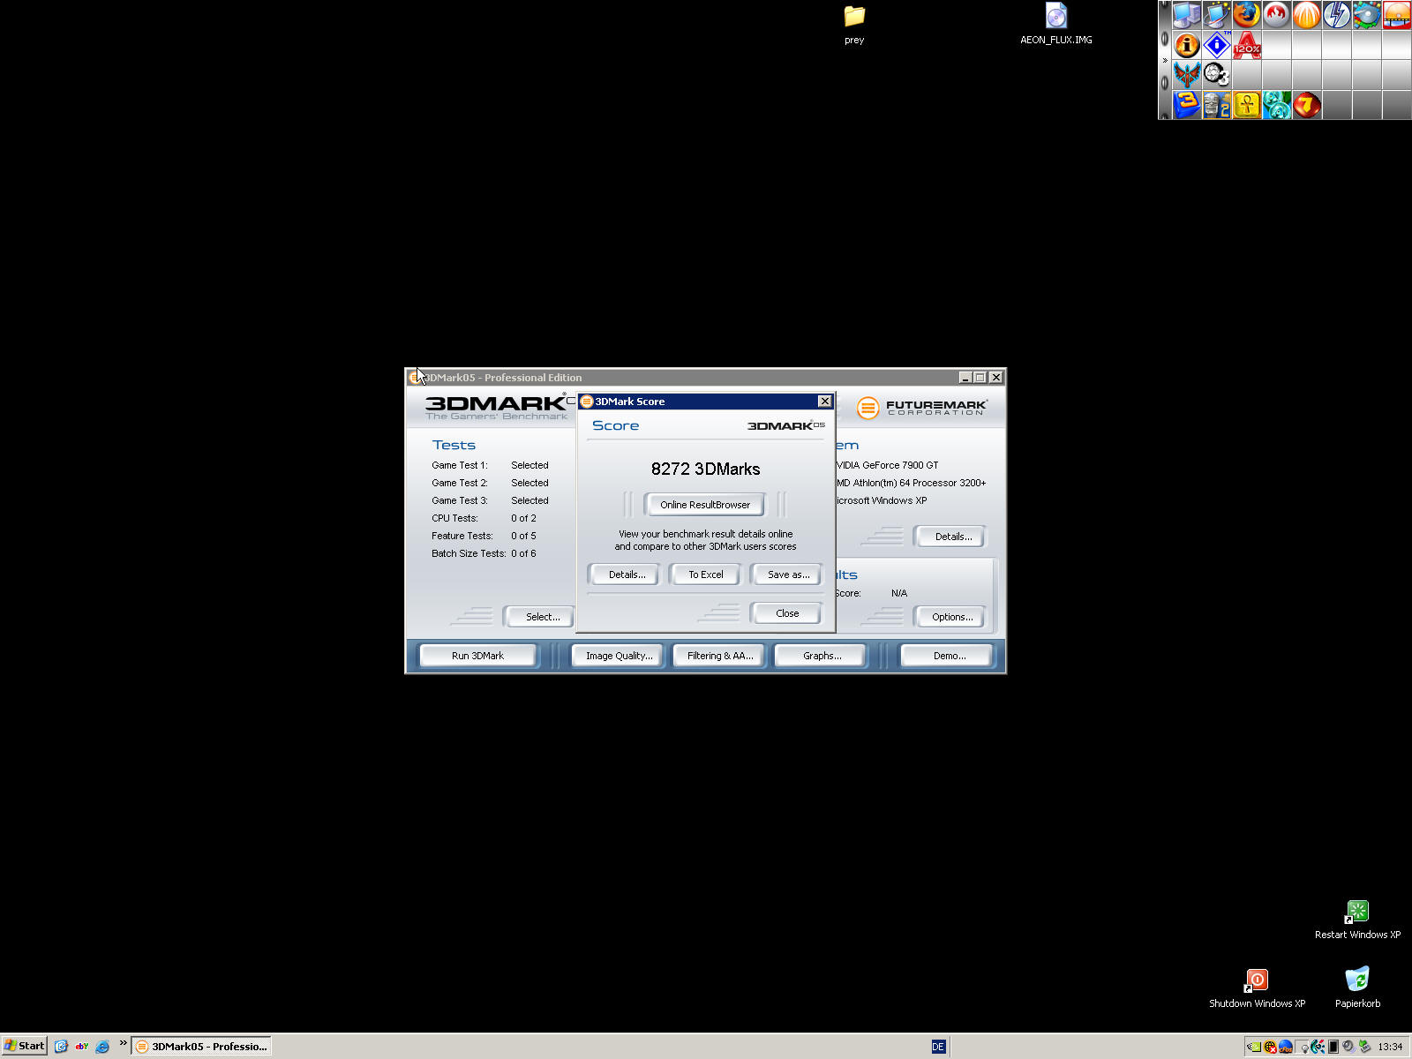
Task: Launch the yellow ankh game icon
Action: pos(1246,105)
